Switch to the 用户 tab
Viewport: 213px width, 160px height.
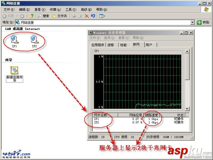tap(151, 45)
